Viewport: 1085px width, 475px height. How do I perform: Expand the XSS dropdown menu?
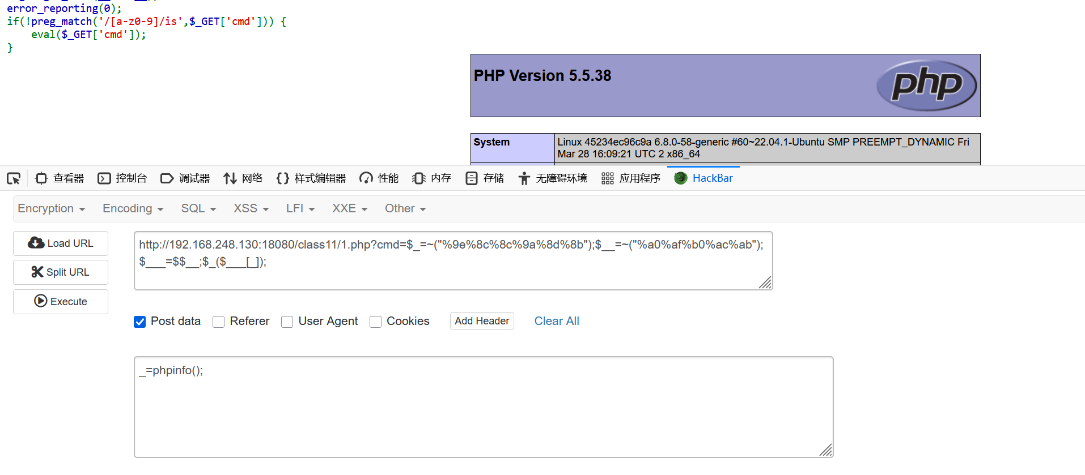(251, 208)
